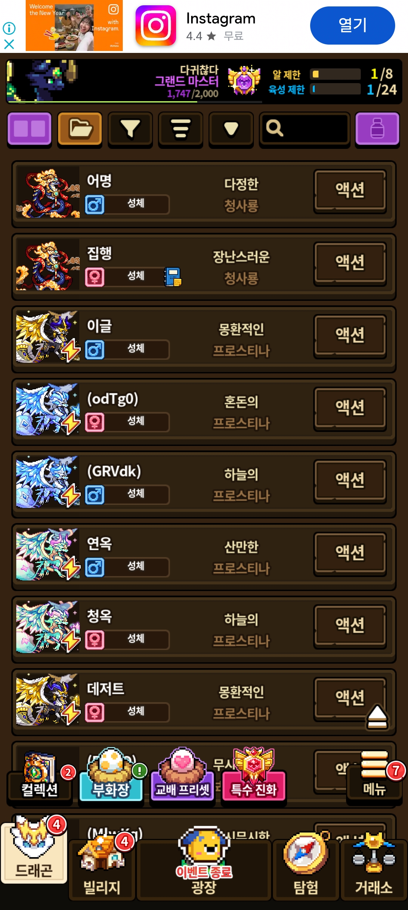Screen dimensions: 408x910
Task: Open the 메뉴 hamburger menu
Action: click(x=375, y=775)
